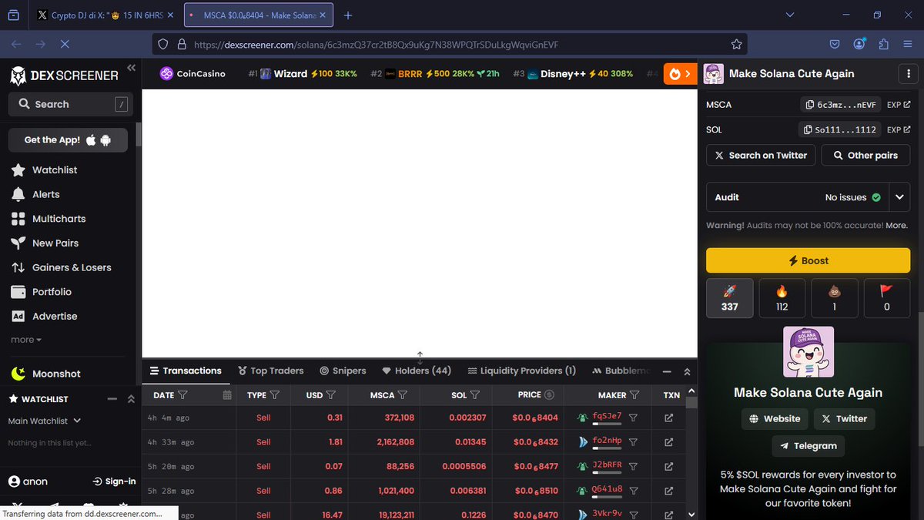Click the yellow Boost button

(808, 260)
